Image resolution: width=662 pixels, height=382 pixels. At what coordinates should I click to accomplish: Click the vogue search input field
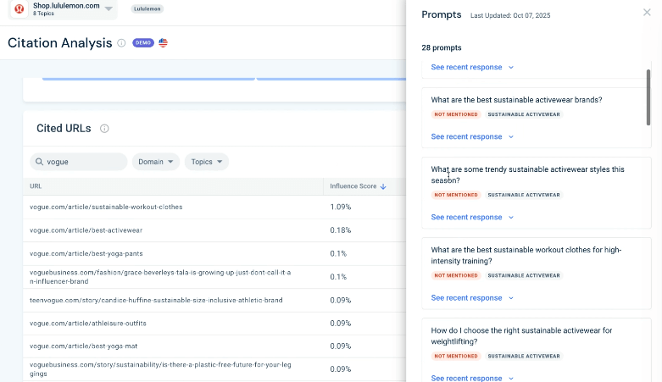tap(79, 162)
